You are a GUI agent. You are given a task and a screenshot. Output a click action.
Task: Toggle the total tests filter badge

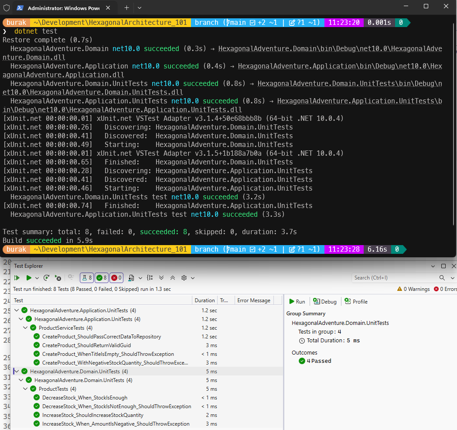pos(86,278)
